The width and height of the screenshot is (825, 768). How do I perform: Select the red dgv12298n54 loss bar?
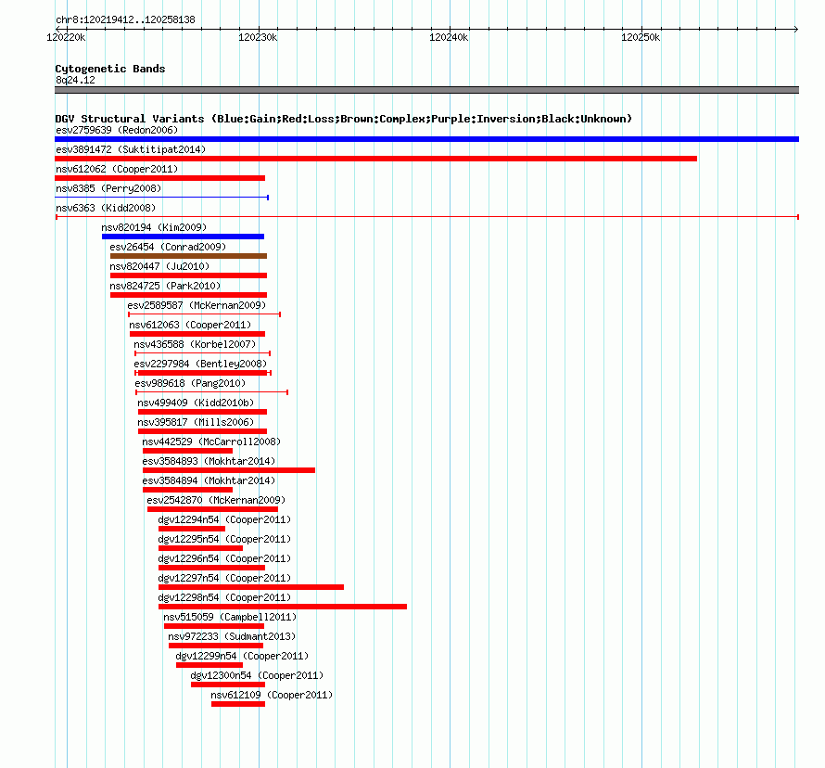pos(283,607)
